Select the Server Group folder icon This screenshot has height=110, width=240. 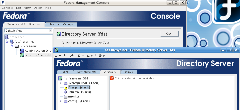coord(17,46)
